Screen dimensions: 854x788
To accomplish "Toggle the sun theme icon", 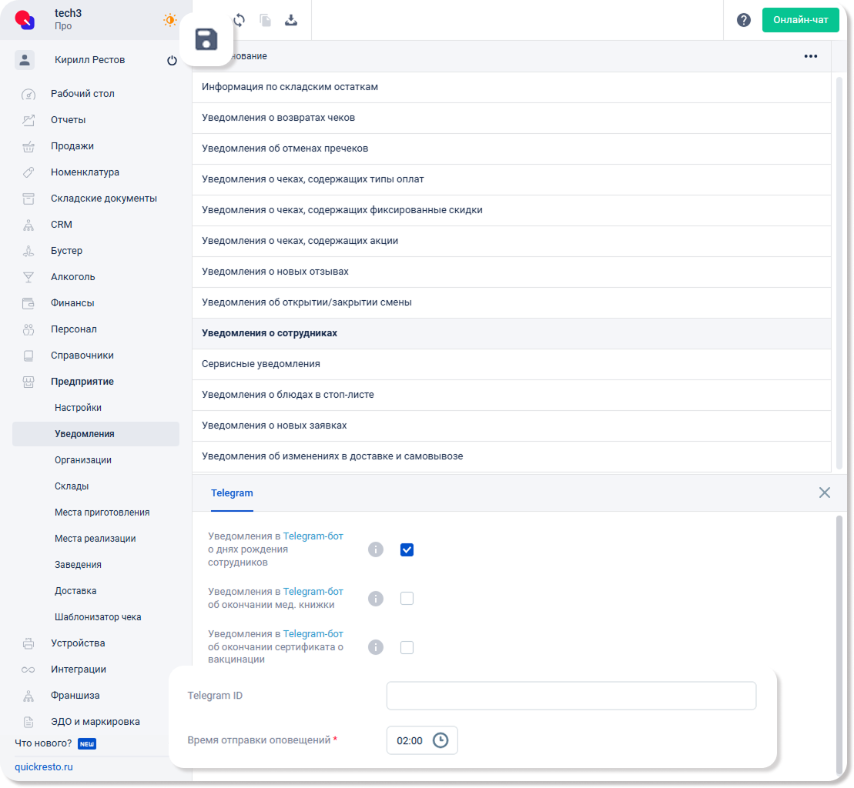I will tap(169, 20).
